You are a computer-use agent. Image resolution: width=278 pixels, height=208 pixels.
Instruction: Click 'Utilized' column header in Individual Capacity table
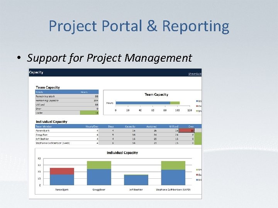pos(174,126)
